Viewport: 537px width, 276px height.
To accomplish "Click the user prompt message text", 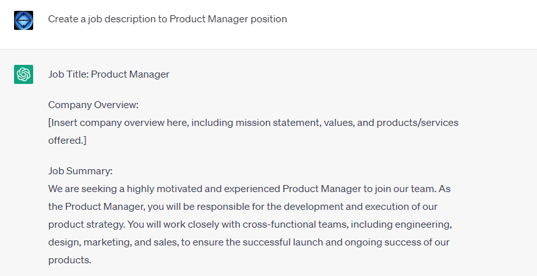I will point(167,19).
